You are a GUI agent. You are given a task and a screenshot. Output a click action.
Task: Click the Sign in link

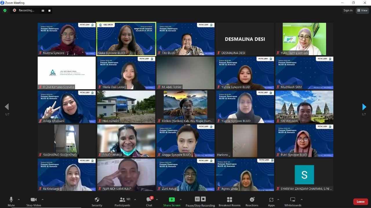pos(348,10)
